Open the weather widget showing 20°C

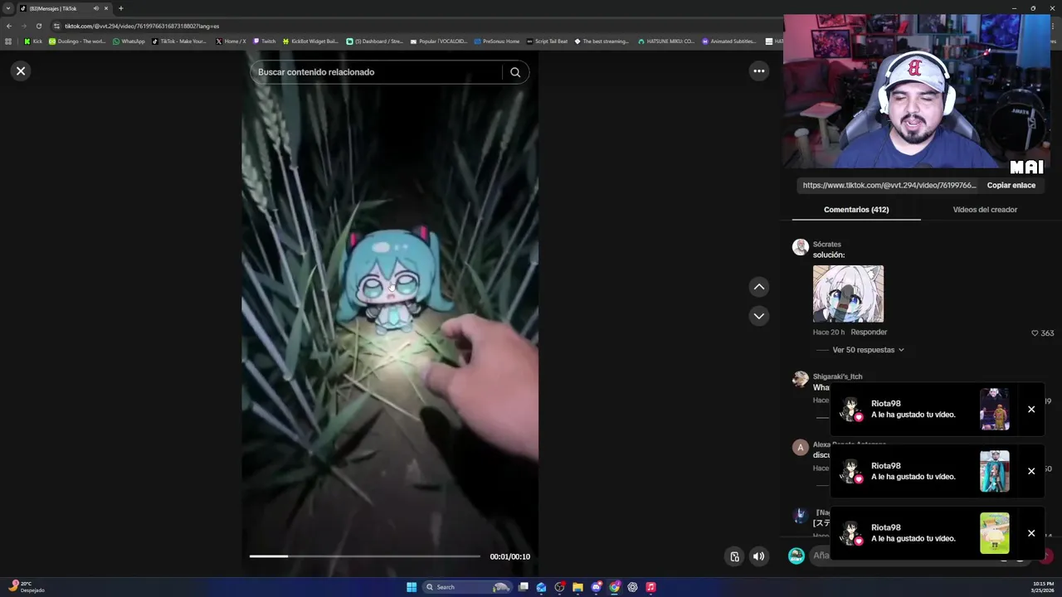(25, 587)
